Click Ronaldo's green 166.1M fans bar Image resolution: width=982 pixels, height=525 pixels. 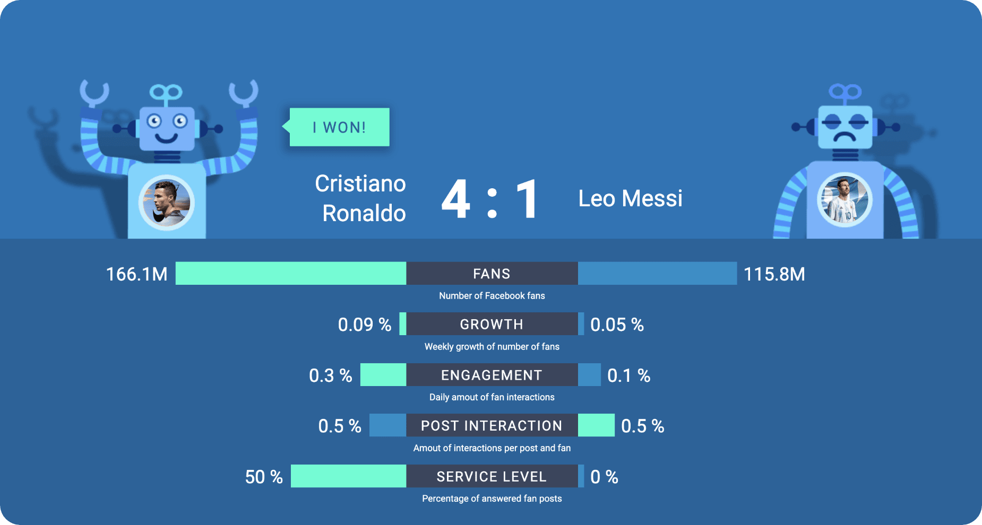pyautogui.click(x=290, y=274)
